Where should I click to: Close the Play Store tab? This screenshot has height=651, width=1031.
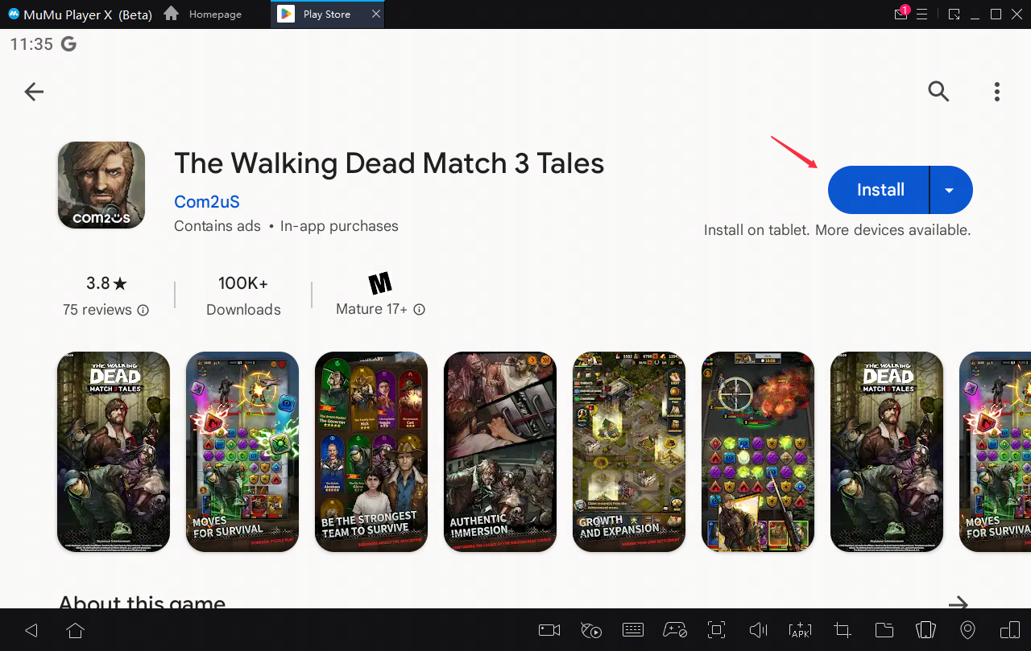pos(376,14)
